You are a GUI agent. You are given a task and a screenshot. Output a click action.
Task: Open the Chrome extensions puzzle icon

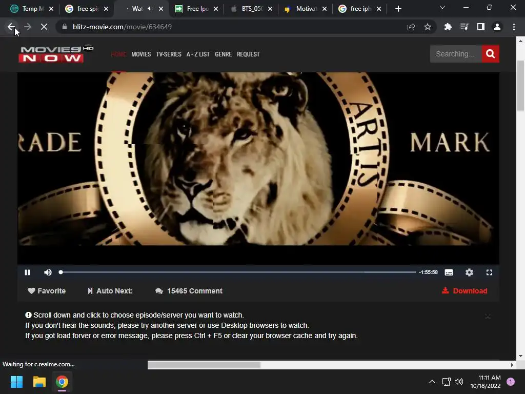pyautogui.click(x=448, y=27)
